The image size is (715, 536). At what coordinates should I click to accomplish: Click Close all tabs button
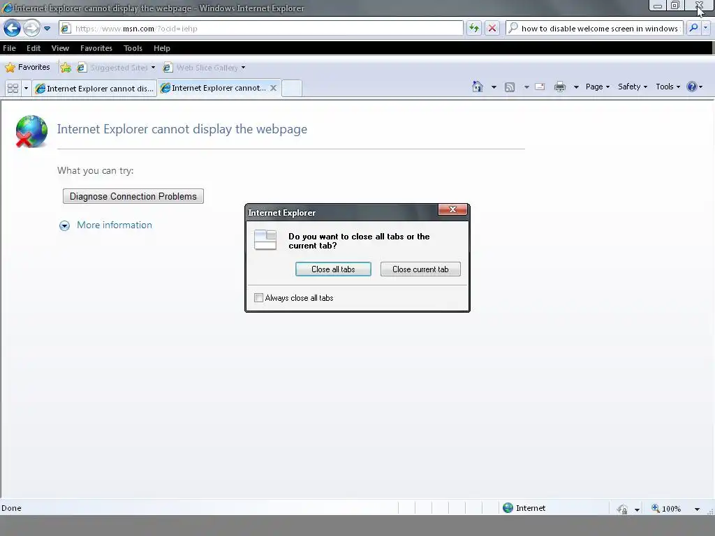coord(333,269)
